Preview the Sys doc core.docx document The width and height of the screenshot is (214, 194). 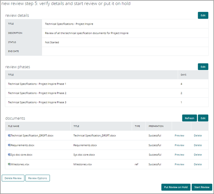[x=179, y=155]
